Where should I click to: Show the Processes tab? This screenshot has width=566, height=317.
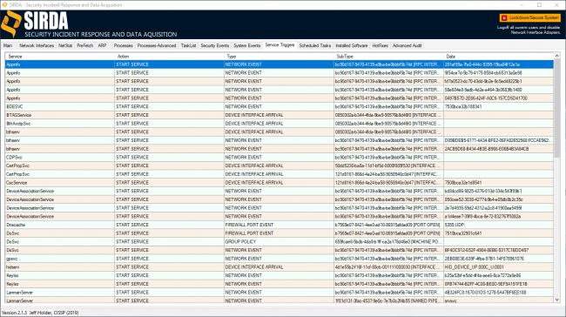pyautogui.click(x=123, y=45)
